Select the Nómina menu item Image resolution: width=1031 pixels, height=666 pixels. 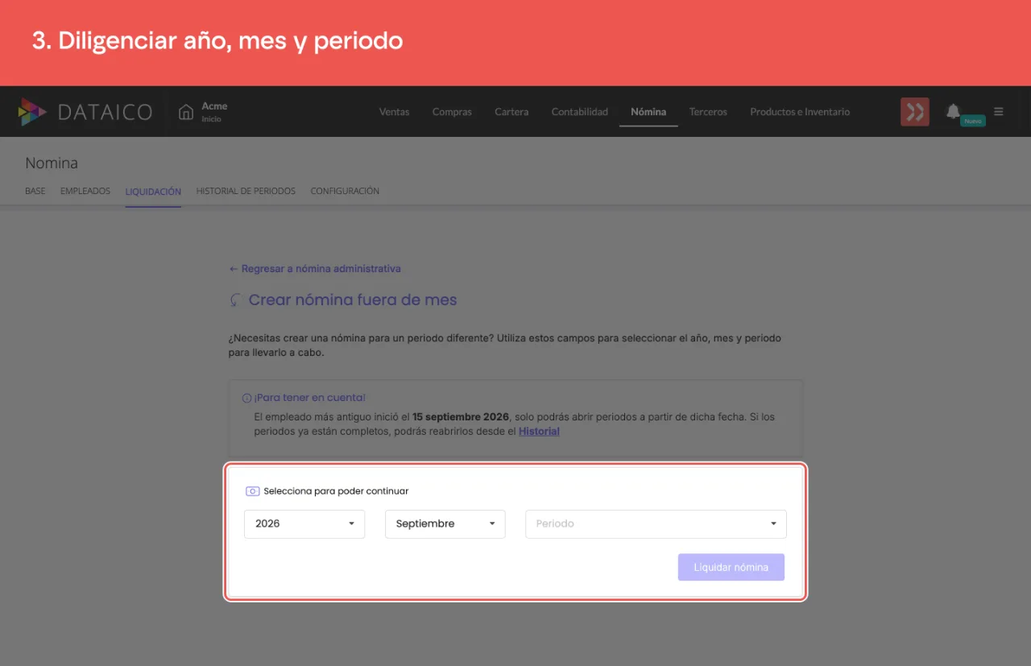tap(648, 112)
